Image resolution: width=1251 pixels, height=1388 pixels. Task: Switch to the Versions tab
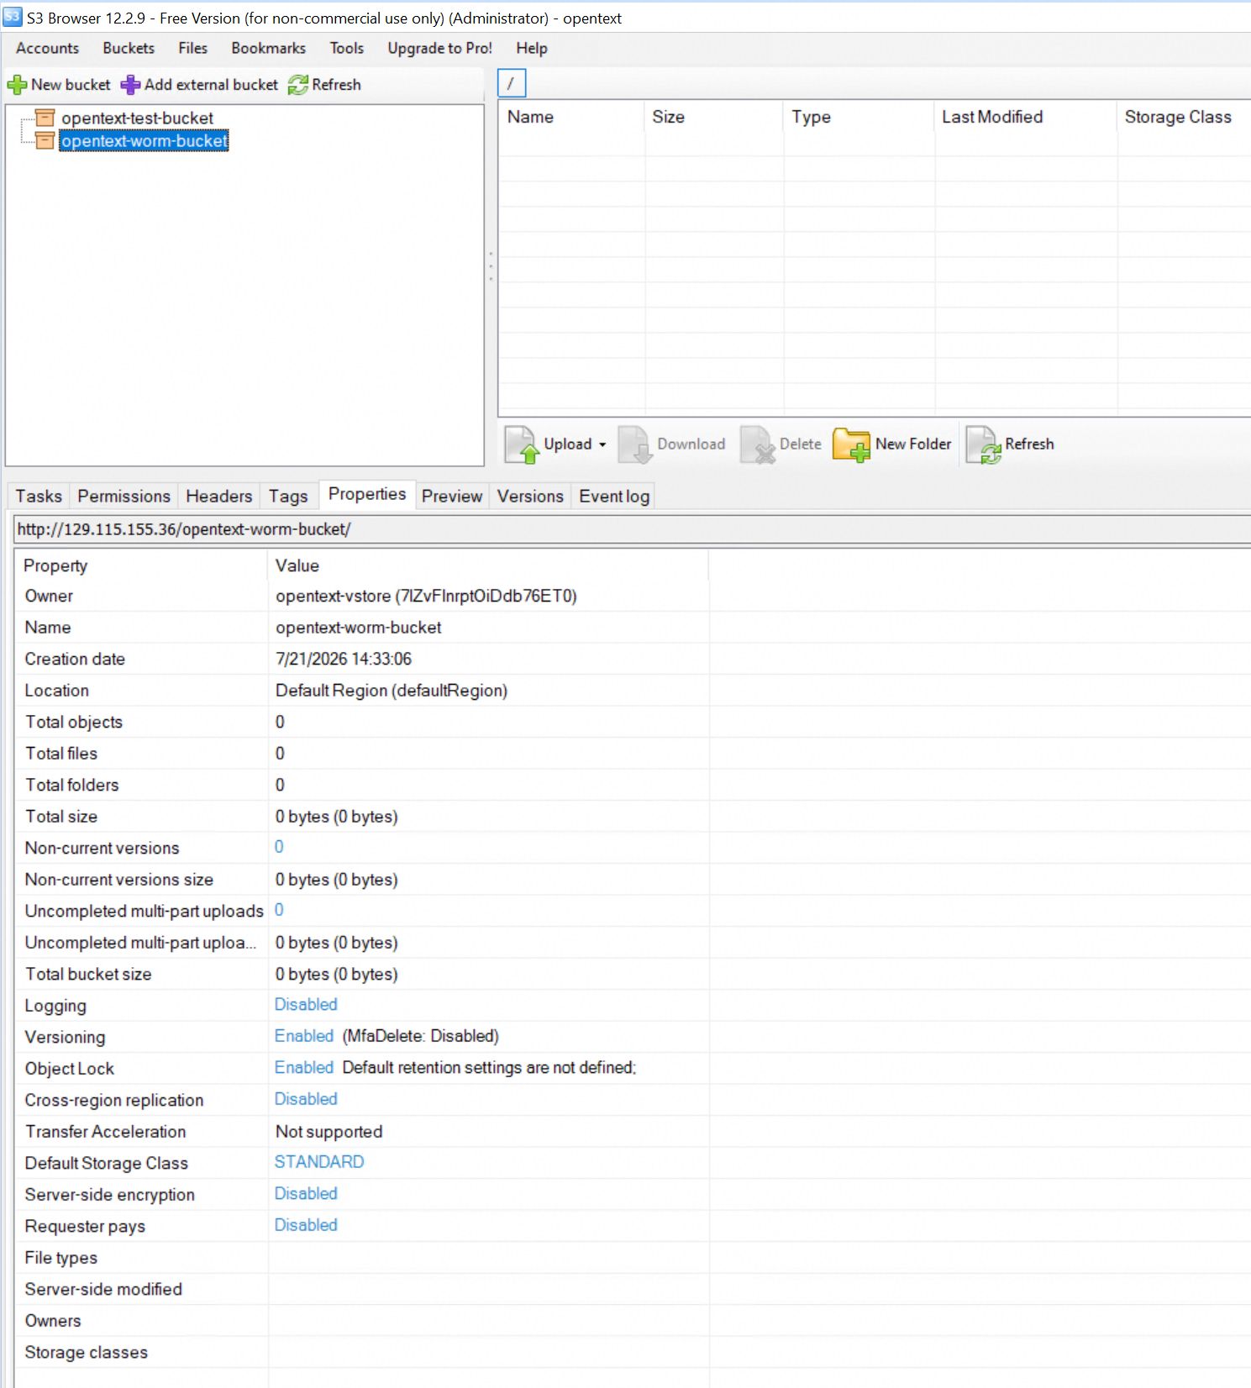click(530, 497)
